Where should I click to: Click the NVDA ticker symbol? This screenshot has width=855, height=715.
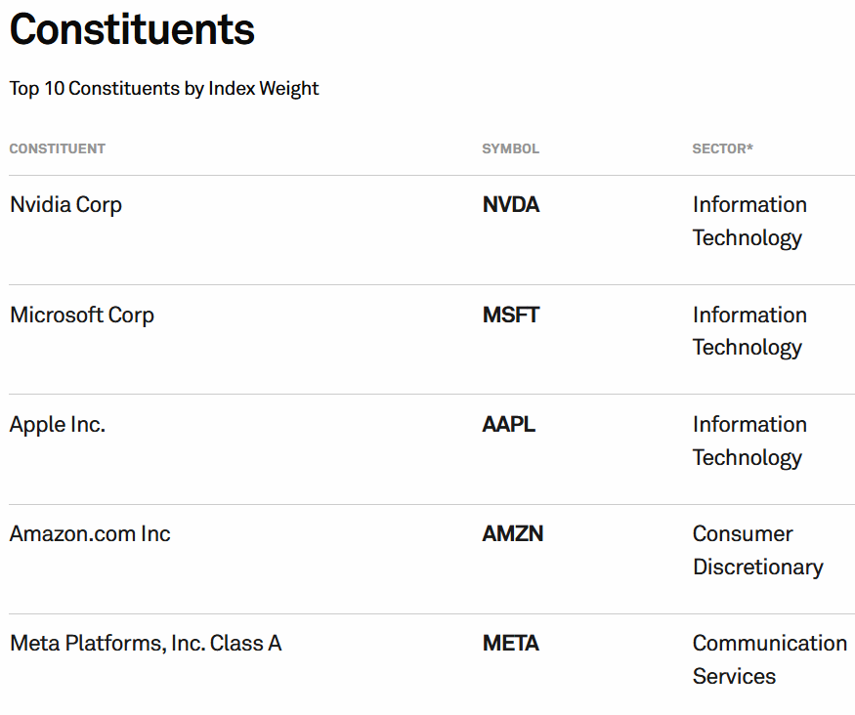[x=511, y=205]
